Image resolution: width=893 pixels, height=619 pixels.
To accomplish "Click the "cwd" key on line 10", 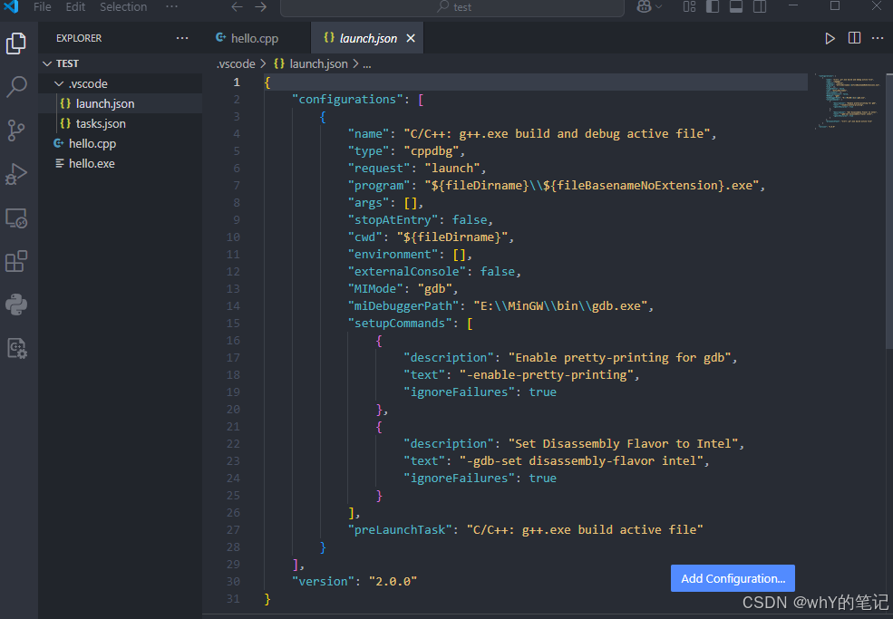I will [x=365, y=237].
